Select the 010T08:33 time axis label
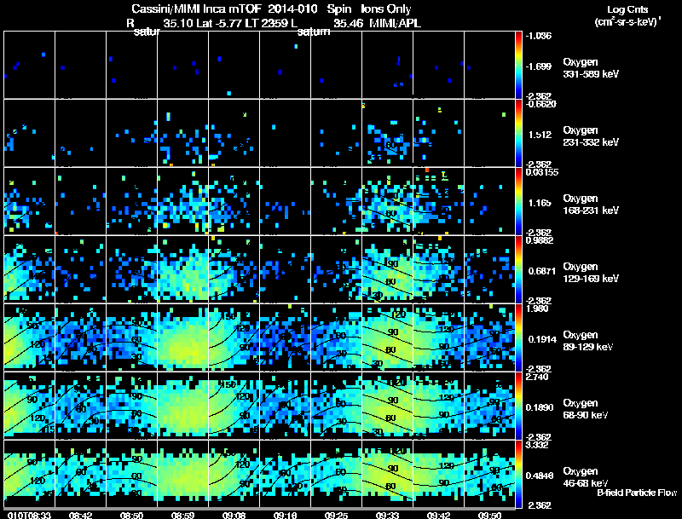 click(x=30, y=515)
